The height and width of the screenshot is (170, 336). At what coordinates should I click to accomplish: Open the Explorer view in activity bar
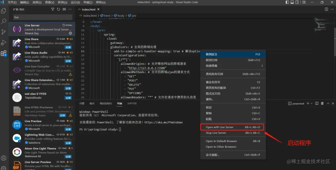4,11
